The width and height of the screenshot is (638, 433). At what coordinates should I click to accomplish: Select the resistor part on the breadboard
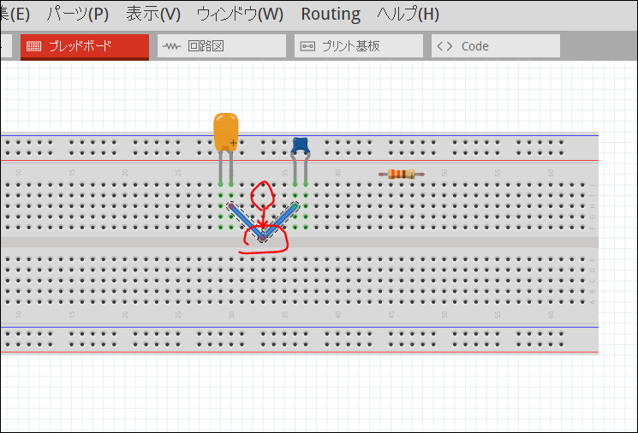coord(402,174)
